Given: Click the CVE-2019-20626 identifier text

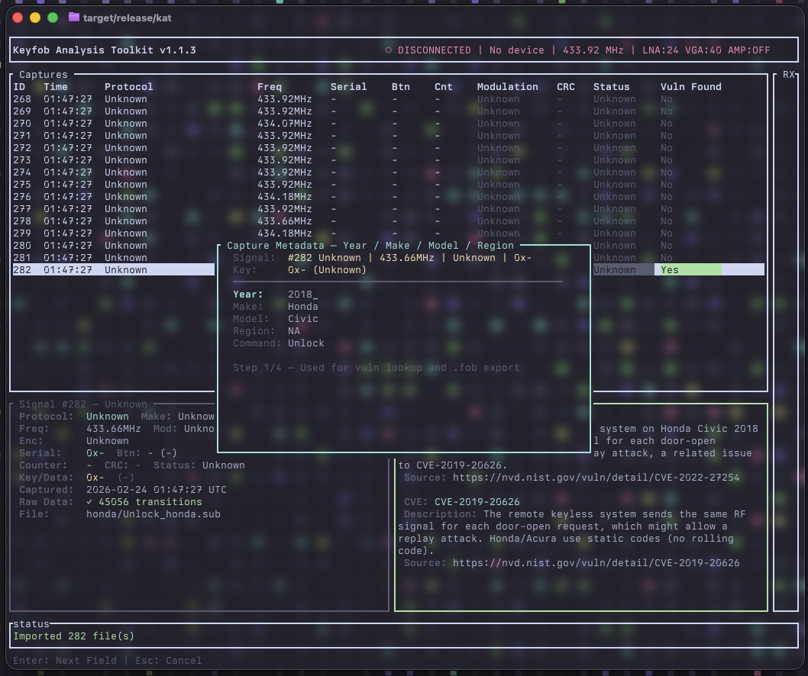Looking at the screenshot, I should (x=477, y=501).
